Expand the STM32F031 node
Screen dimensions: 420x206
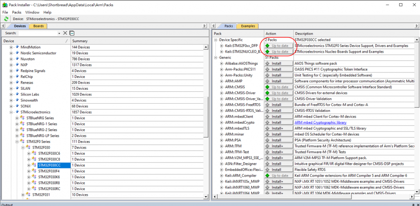[x=23, y=195]
